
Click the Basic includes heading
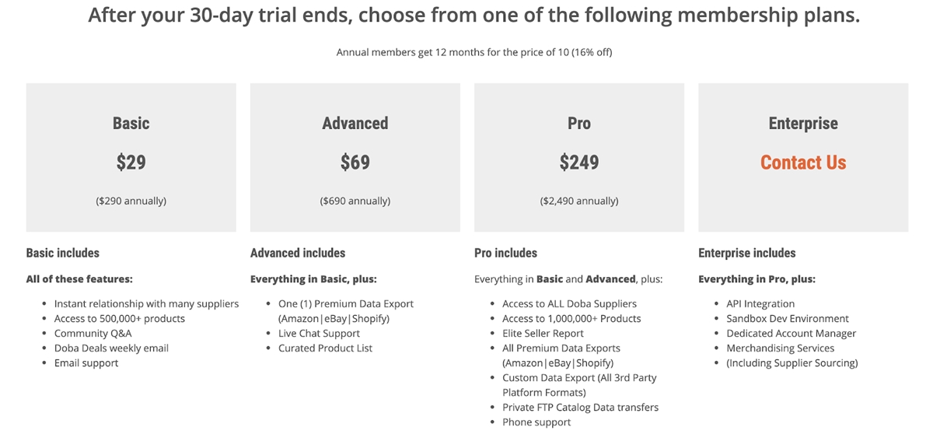point(63,253)
